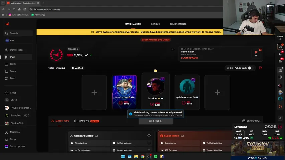The image size is (285, 160).
Task: Click the sidebar Search field
Action: click(18, 33)
